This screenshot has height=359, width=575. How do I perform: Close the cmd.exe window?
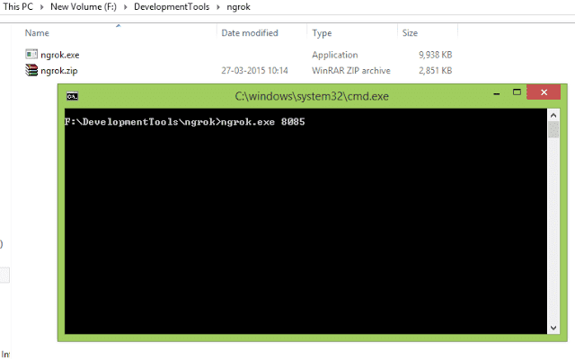544,92
